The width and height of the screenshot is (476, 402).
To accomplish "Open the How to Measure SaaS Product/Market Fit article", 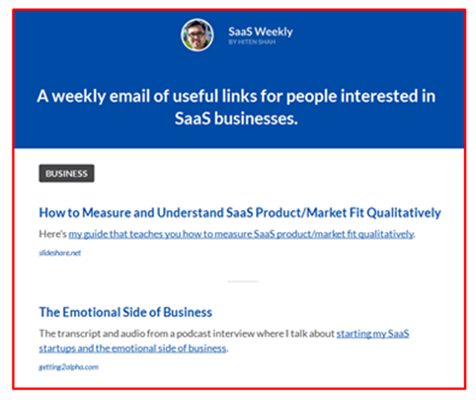I will pyautogui.click(x=240, y=212).
